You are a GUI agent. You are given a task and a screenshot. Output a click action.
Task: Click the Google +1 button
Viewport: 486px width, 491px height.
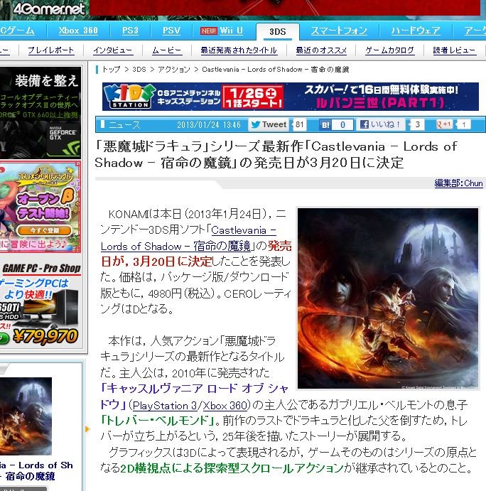443,124
